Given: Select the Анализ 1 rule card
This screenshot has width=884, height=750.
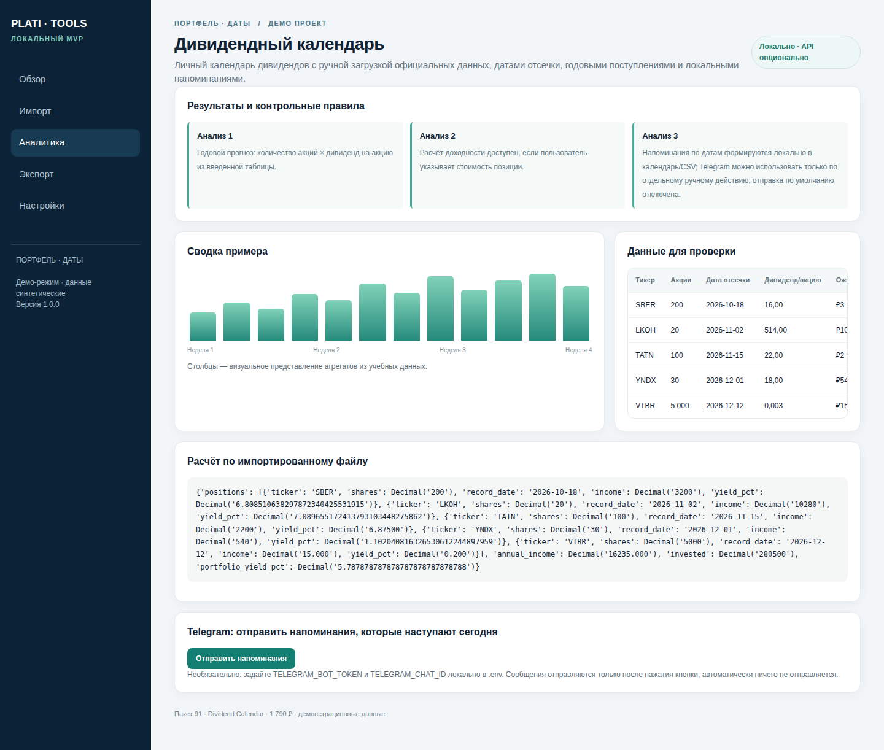Looking at the screenshot, I should (295, 165).
